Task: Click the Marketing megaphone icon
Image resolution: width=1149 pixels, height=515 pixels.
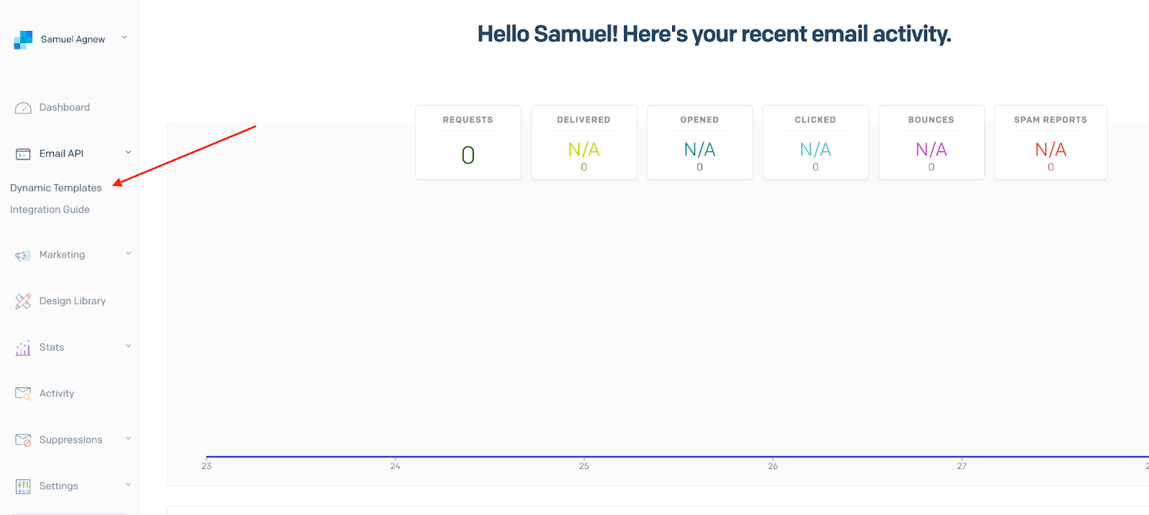Action: point(22,254)
